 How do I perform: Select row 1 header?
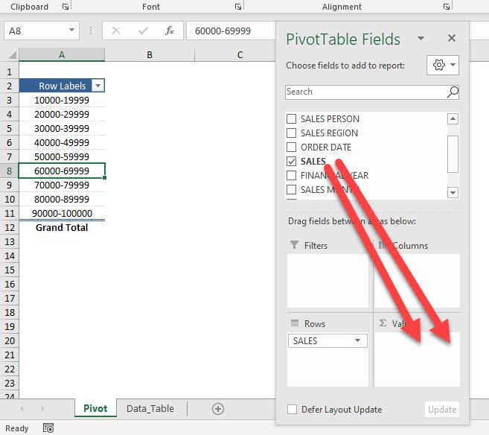[10, 72]
